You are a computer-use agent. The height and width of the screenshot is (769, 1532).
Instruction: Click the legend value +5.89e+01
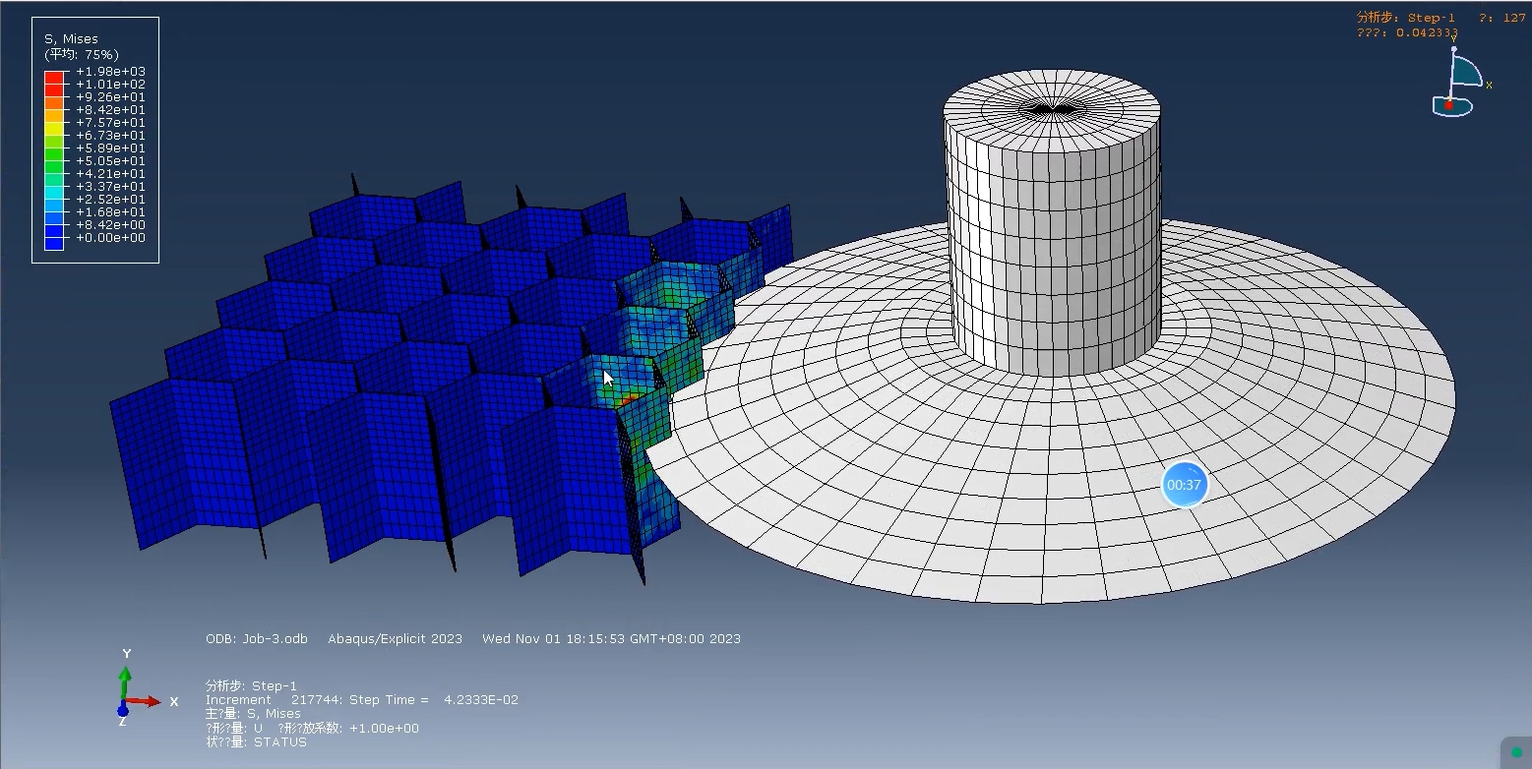(x=110, y=148)
